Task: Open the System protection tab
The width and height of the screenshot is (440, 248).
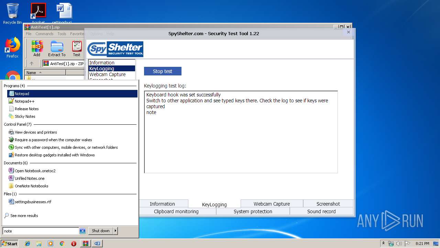Action: click(x=253, y=211)
